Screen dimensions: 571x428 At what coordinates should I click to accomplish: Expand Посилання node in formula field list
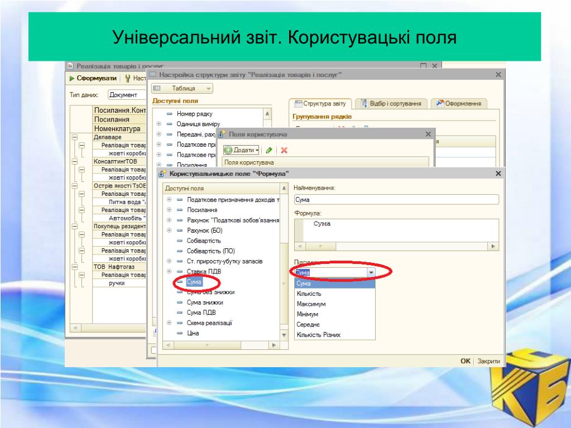(x=169, y=210)
